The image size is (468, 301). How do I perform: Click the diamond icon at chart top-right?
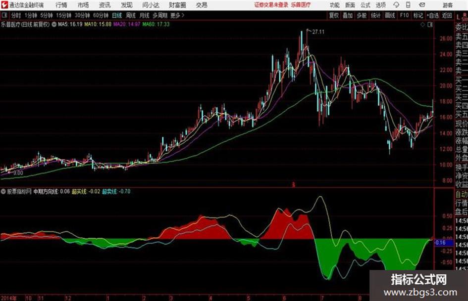[x=422, y=25]
